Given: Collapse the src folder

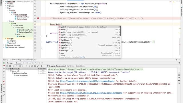Looking at the screenshot, I should [x=6, y=8].
